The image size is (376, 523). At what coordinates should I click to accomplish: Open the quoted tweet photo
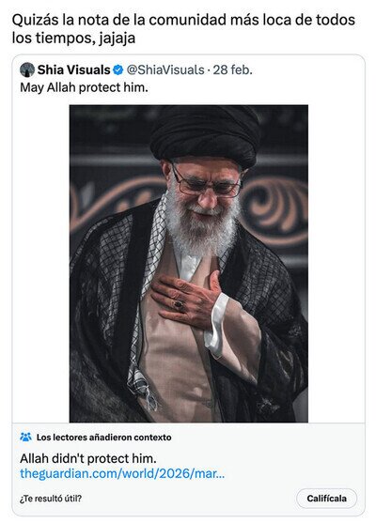[x=189, y=264]
